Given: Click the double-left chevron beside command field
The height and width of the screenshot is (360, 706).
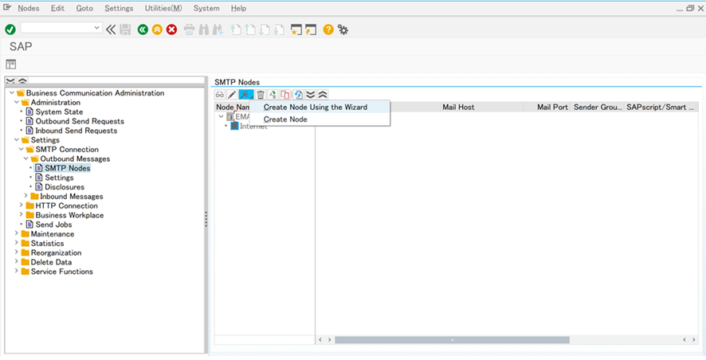Looking at the screenshot, I should point(111,29).
